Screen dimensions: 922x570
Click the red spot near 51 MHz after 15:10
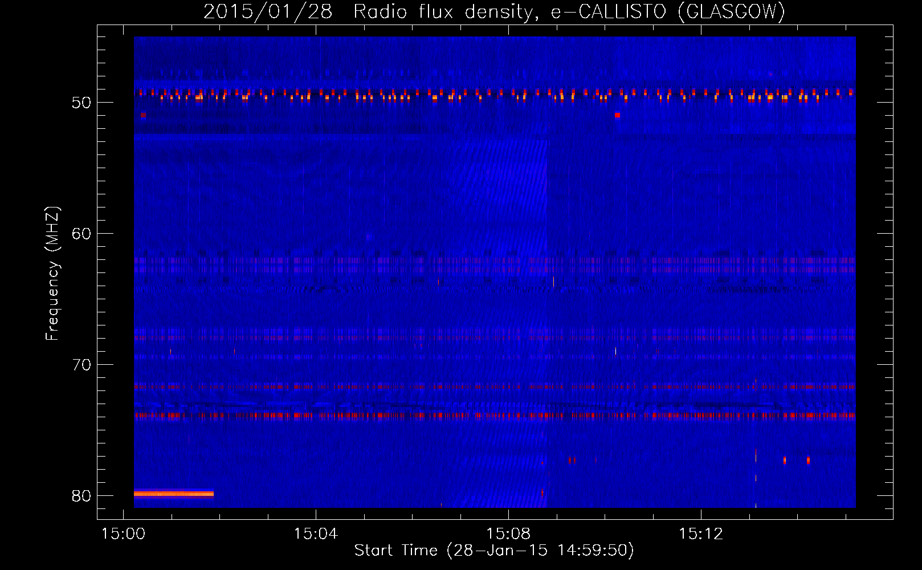(617, 115)
